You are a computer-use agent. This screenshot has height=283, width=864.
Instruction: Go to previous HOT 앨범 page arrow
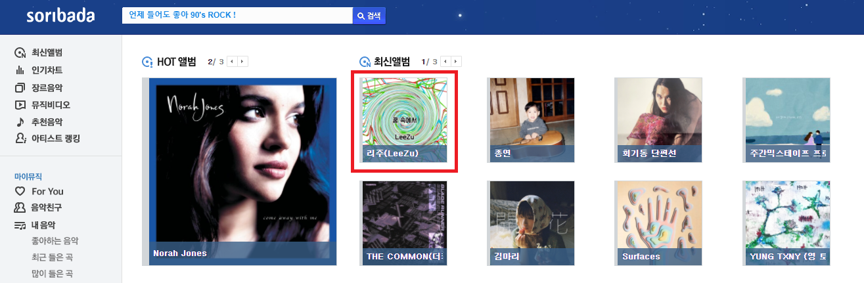[233, 62]
